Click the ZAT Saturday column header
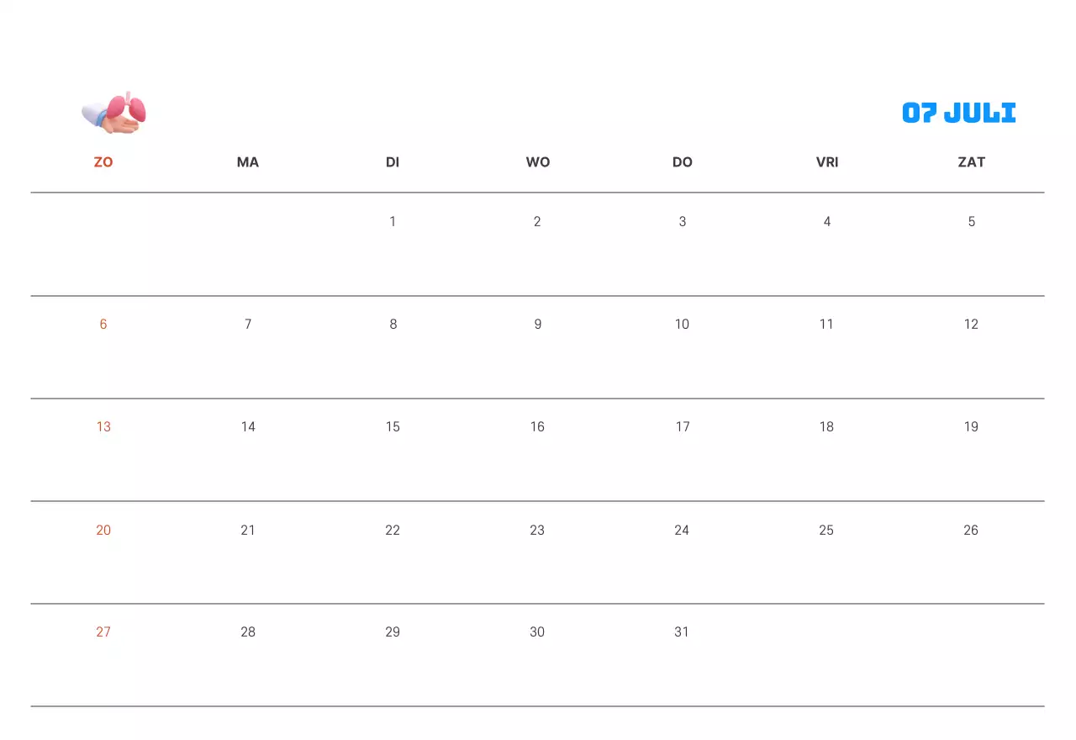This screenshot has height=740, width=1076. (971, 162)
